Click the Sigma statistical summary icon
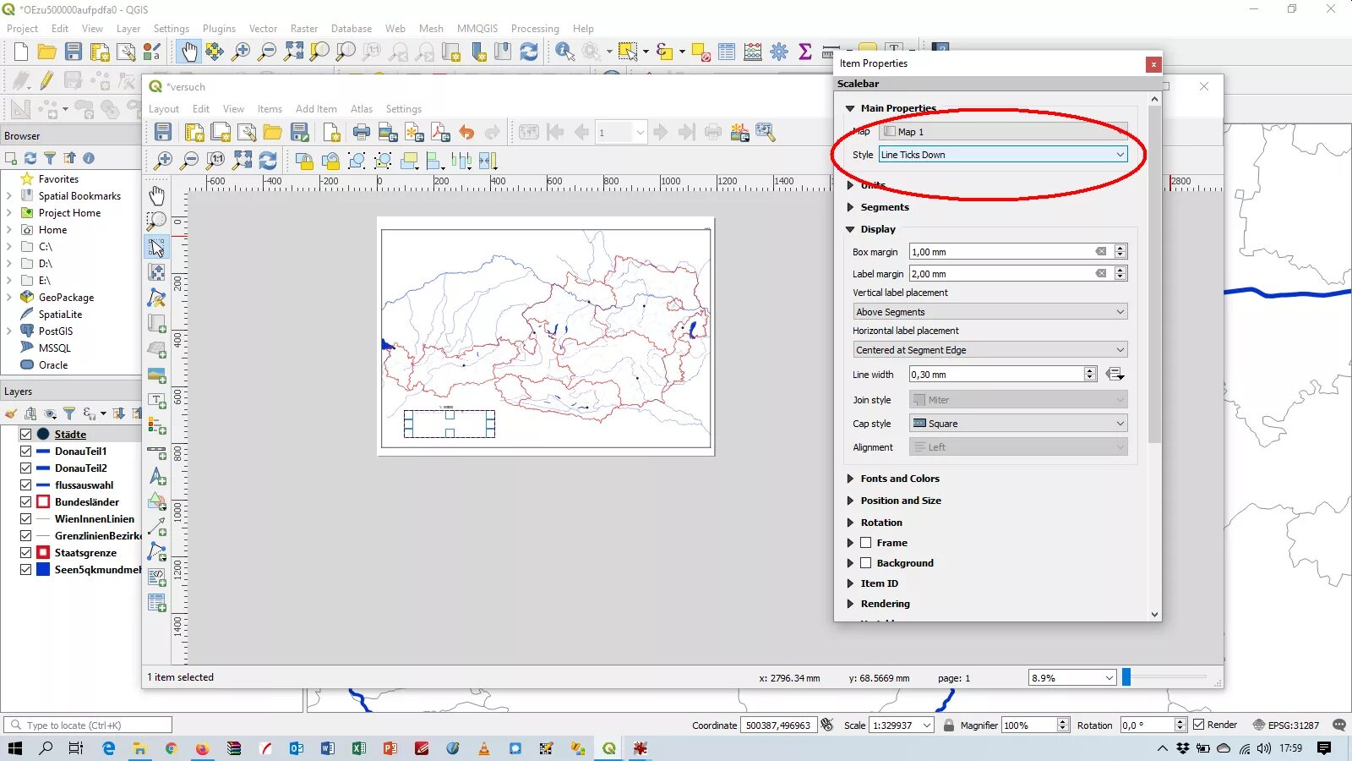 (805, 52)
